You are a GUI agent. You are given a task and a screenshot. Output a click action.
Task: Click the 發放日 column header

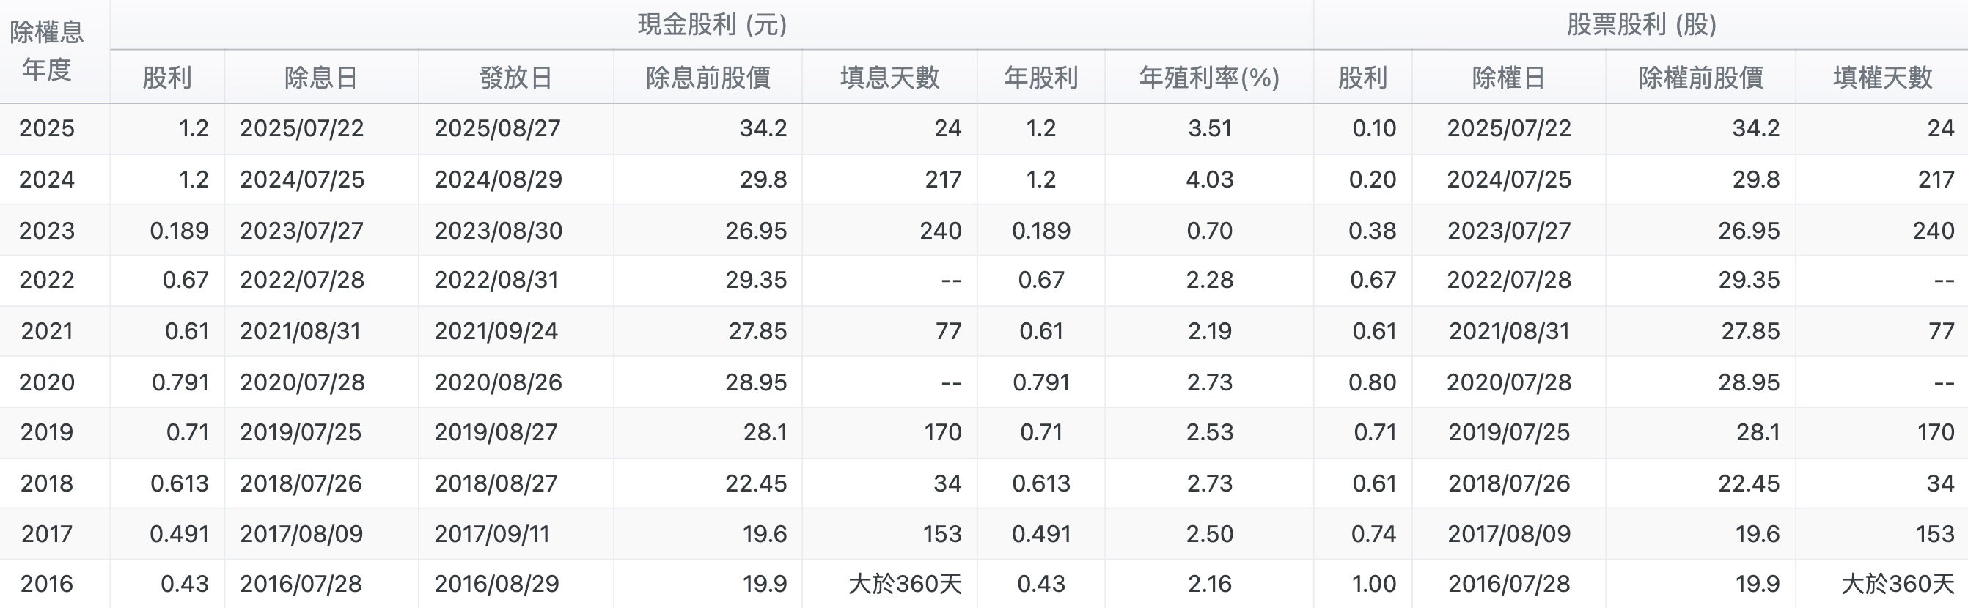point(515,77)
